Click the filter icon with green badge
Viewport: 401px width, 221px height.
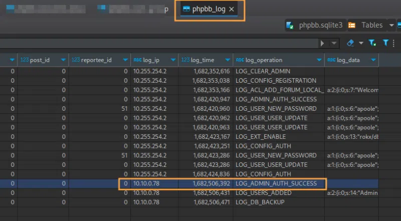(373, 43)
